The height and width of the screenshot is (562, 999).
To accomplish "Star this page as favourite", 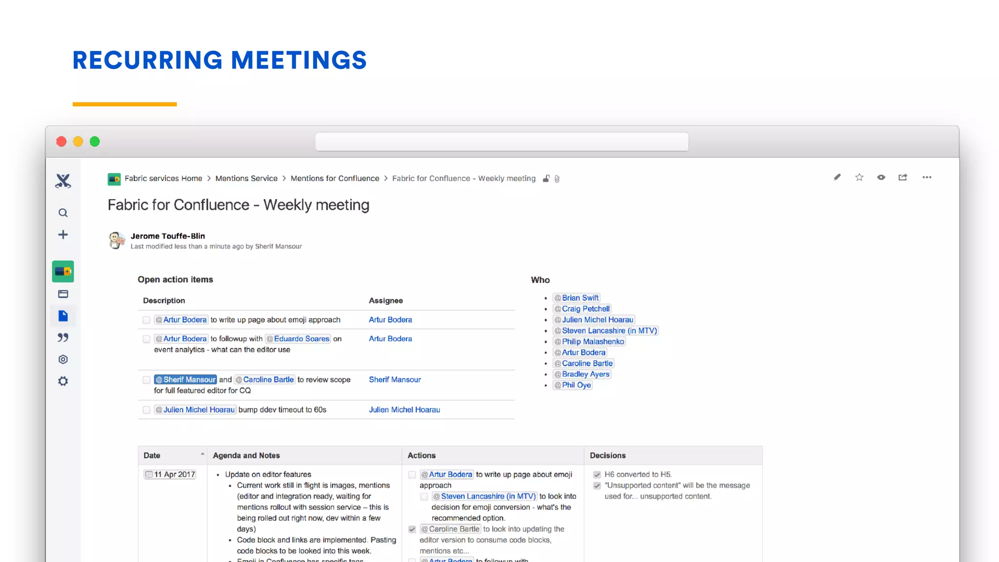I will (x=859, y=177).
